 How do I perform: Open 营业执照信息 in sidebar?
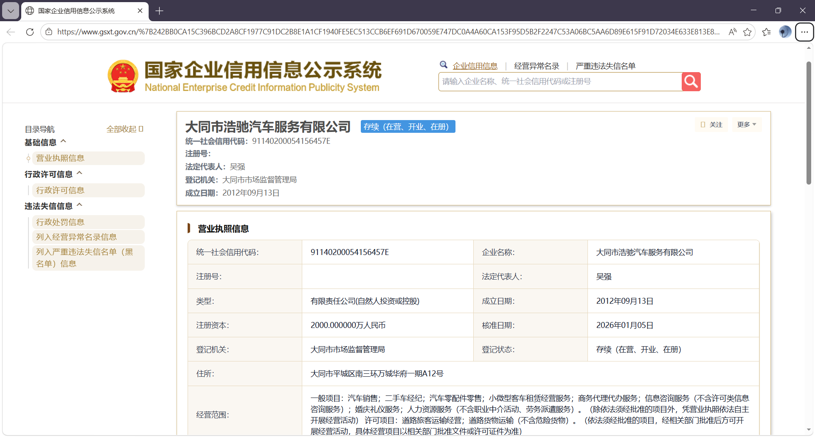coord(88,158)
